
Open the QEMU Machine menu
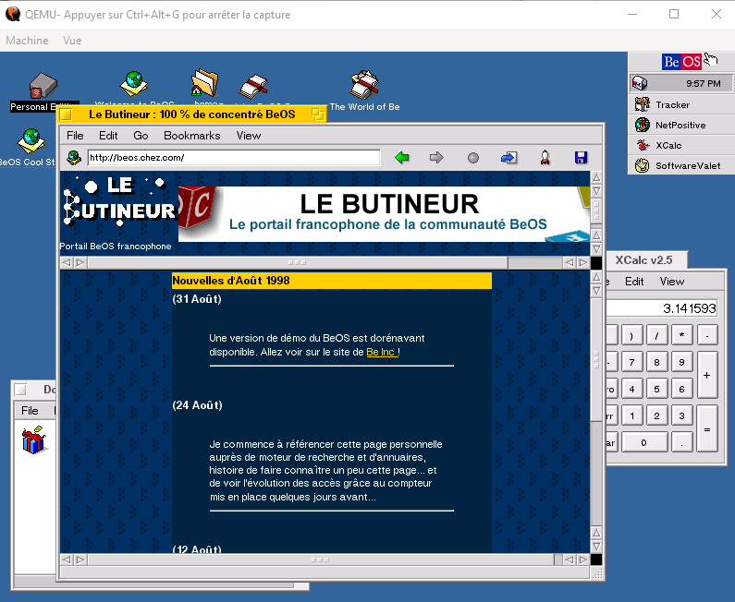tap(27, 41)
